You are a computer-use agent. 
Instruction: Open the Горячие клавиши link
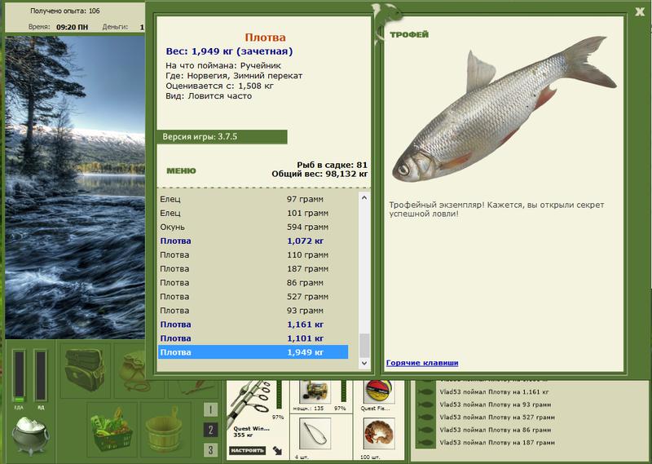pos(422,362)
